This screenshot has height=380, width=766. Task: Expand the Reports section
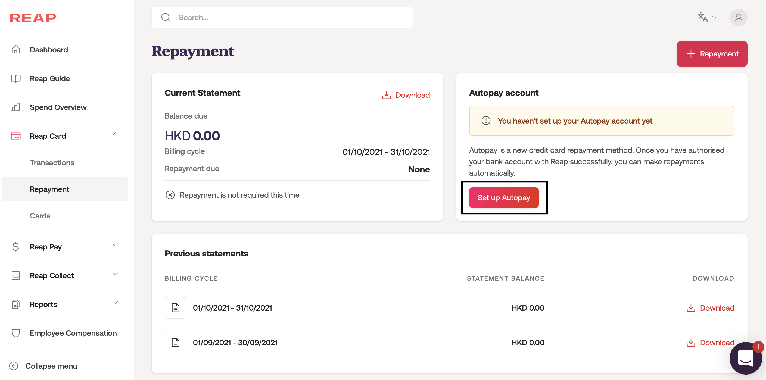pos(115,303)
